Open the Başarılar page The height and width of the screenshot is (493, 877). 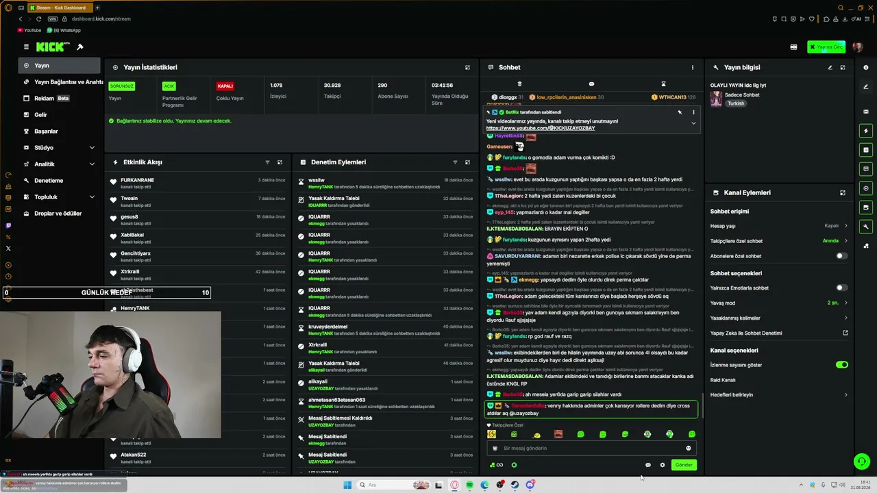click(60, 131)
